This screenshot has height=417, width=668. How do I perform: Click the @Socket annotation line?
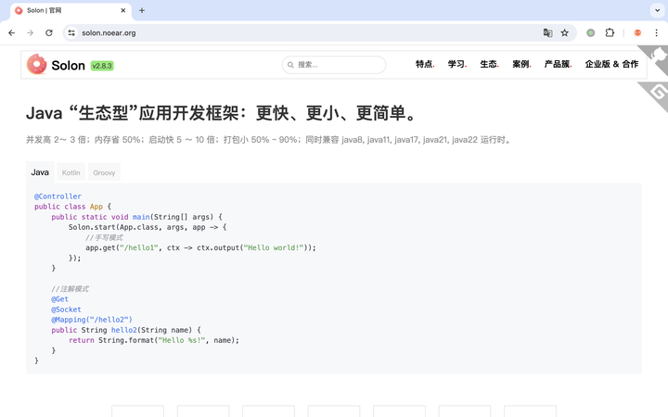pos(66,310)
